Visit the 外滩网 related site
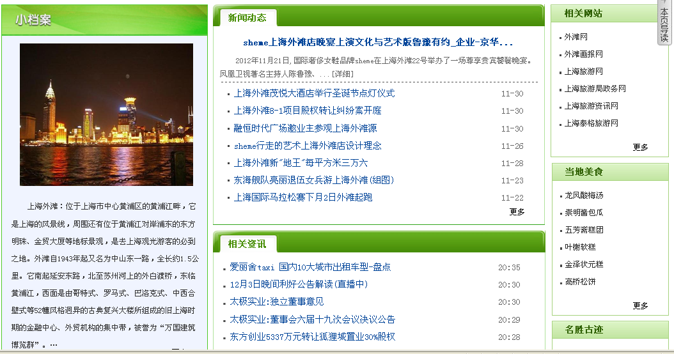The width and height of the screenshot is (674, 354). (x=576, y=37)
